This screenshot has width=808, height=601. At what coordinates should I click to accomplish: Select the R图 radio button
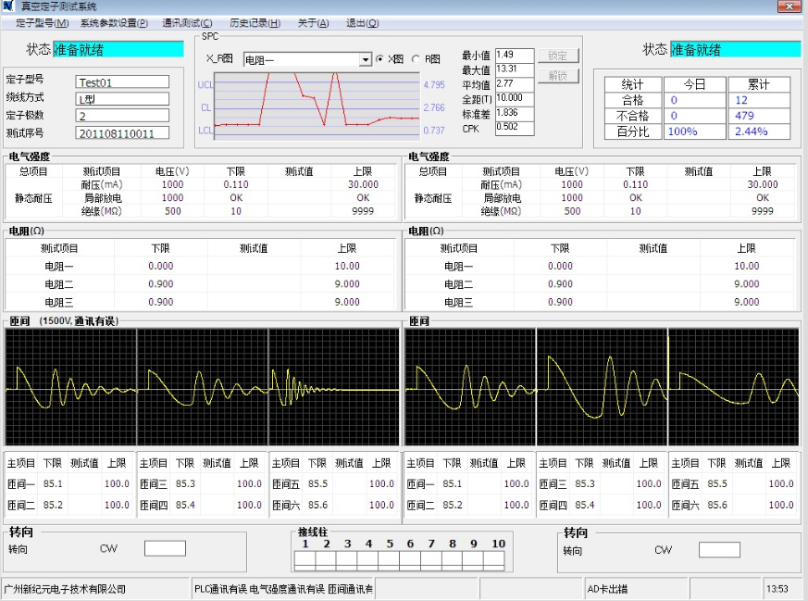(x=416, y=59)
